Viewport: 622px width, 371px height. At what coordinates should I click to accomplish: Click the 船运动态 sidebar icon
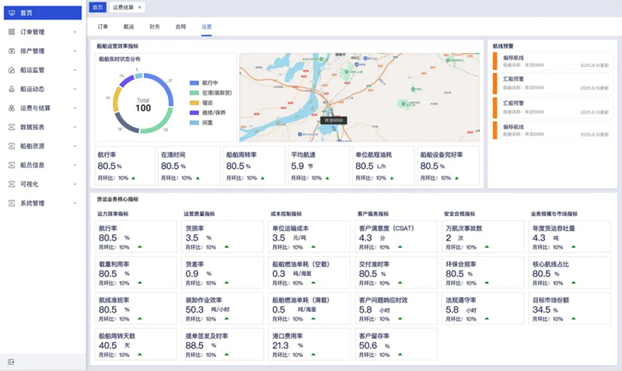pos(11,89)
